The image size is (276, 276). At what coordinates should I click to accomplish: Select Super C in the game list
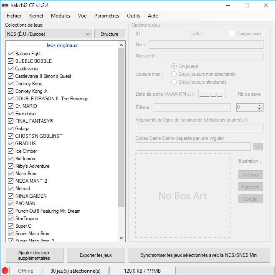point(23,226)
